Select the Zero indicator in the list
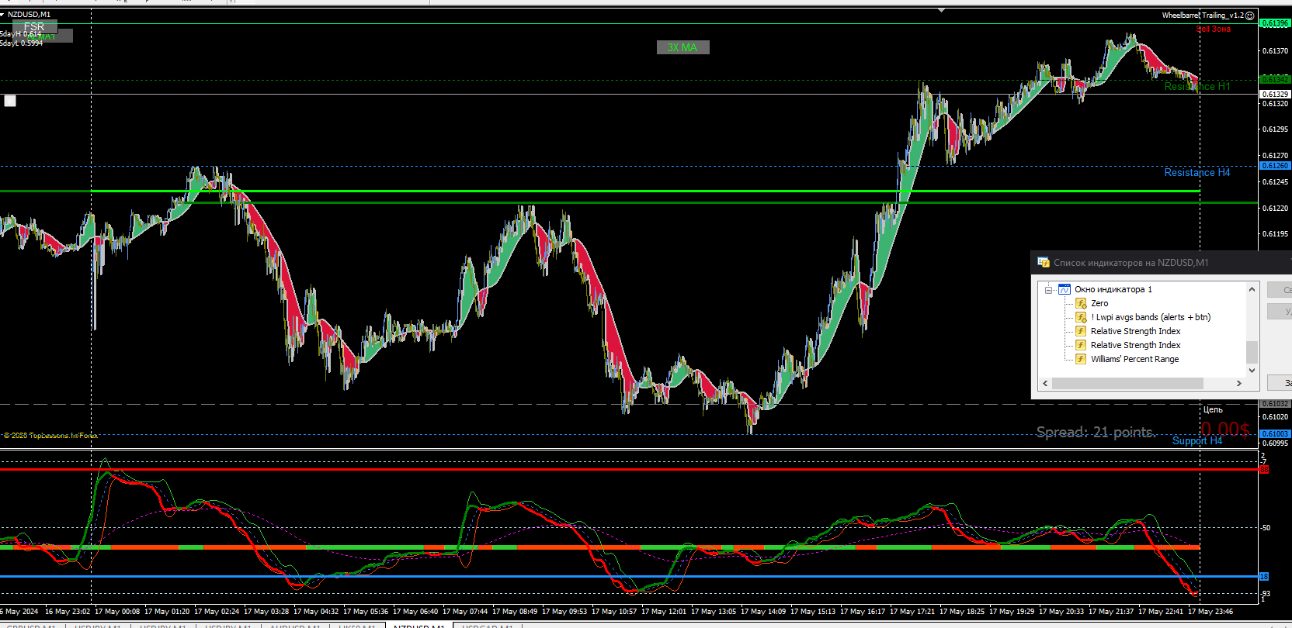 pos(1099,303)
